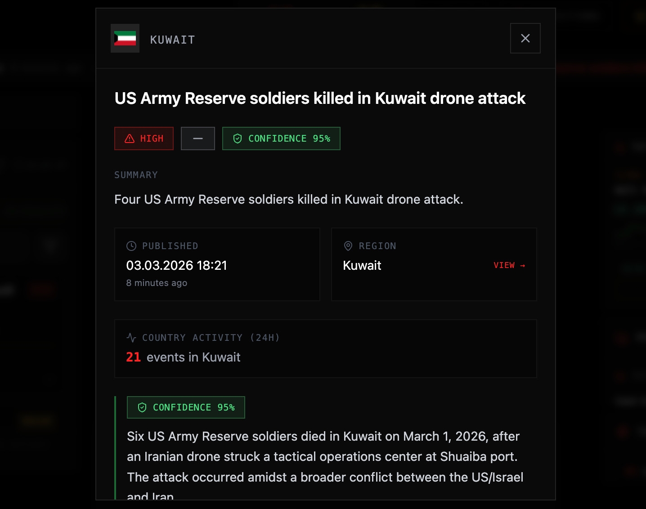
Task: Click the clock icon beside PUBLISHED
Action: (131, 246)
